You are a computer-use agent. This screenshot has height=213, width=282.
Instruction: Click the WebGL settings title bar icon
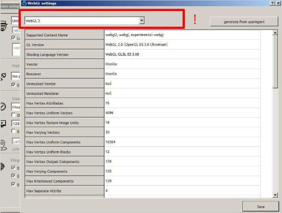point(24,3)
